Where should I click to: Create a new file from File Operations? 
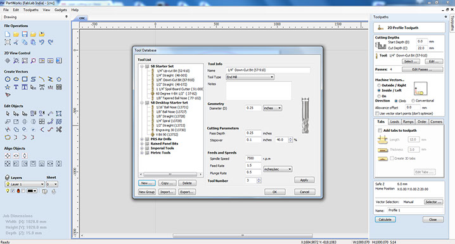[8, 34]
